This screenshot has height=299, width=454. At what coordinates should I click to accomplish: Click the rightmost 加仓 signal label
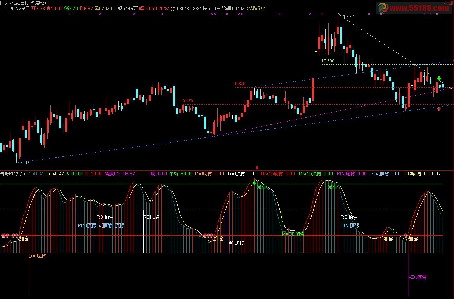click(x=413, y=239)
